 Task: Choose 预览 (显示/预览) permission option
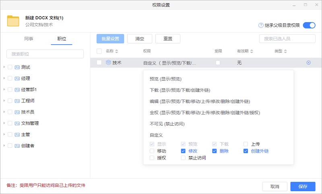165,79
